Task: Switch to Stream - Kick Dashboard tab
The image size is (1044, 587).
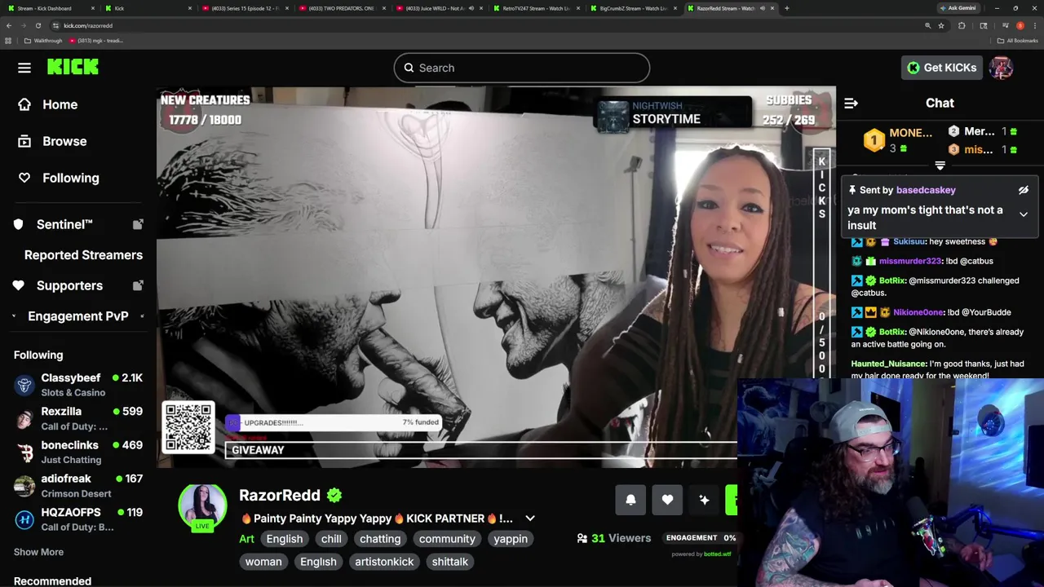Action: click(51, 8)
